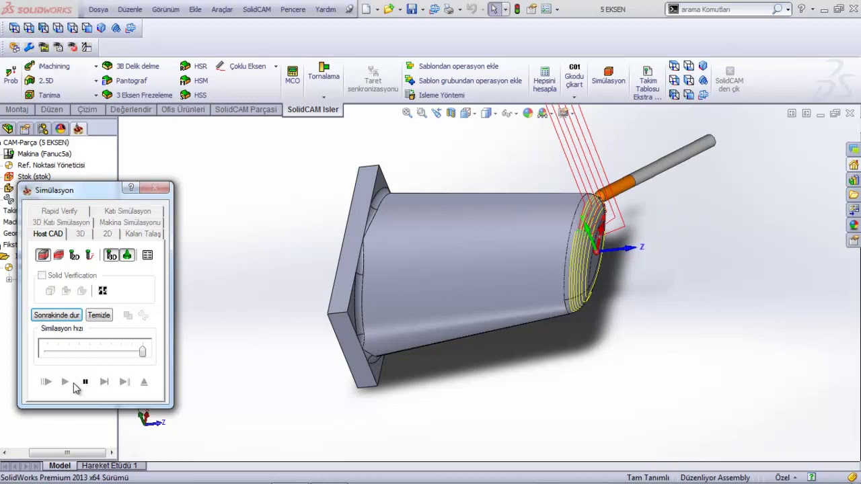Click the Tanima recognition tool
This screenshot has width=861, height=484.
pos(42,95)
